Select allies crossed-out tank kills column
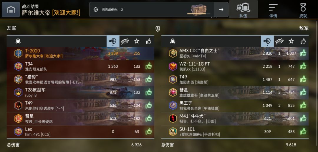 pyautogui.click(x=125, y=41)
